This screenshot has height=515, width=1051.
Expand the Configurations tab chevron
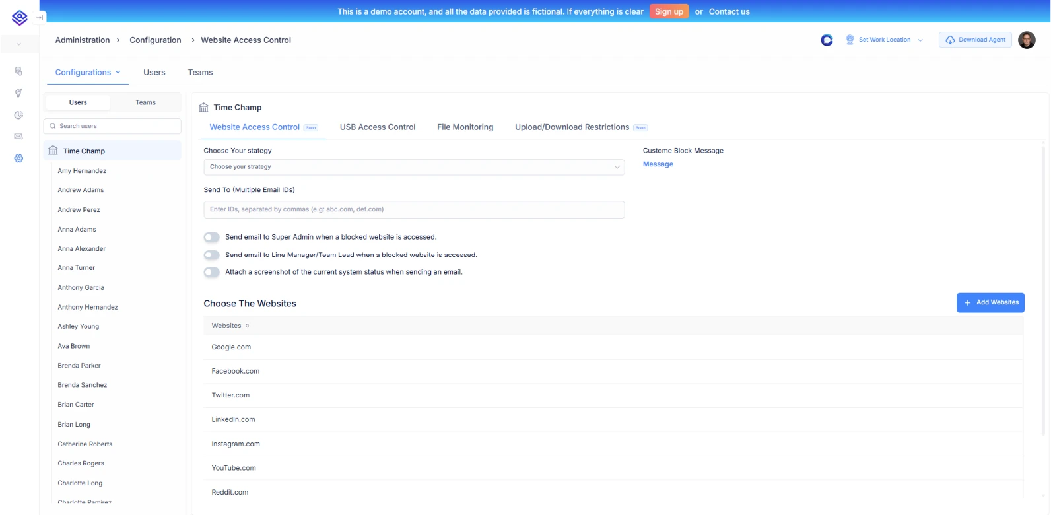click(118, 73)
